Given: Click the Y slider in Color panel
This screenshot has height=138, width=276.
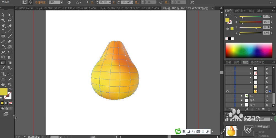Looking at the screenshot, I should 251,27.
